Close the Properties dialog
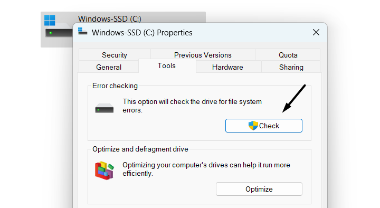 coord(316,32)
